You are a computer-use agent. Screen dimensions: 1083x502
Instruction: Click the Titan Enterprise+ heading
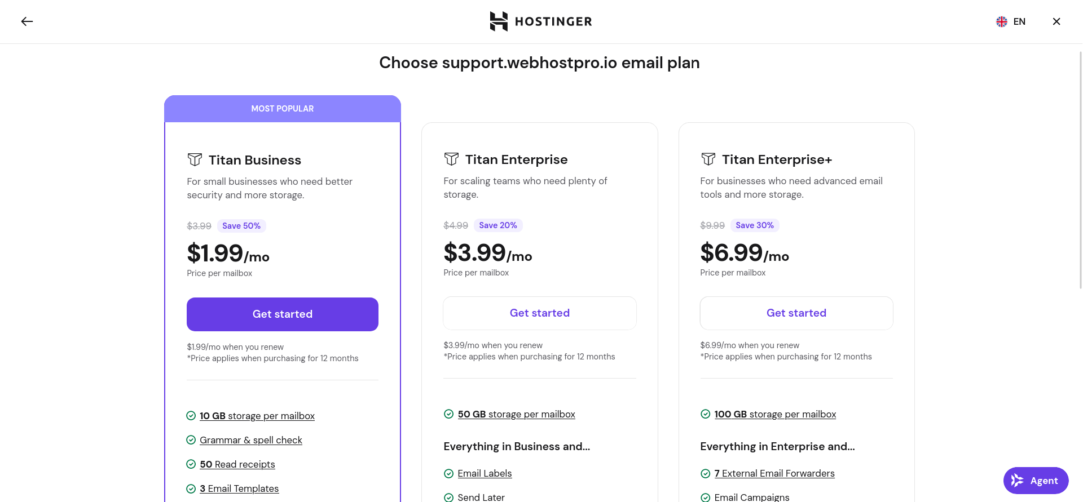click(x=777, y=159)
